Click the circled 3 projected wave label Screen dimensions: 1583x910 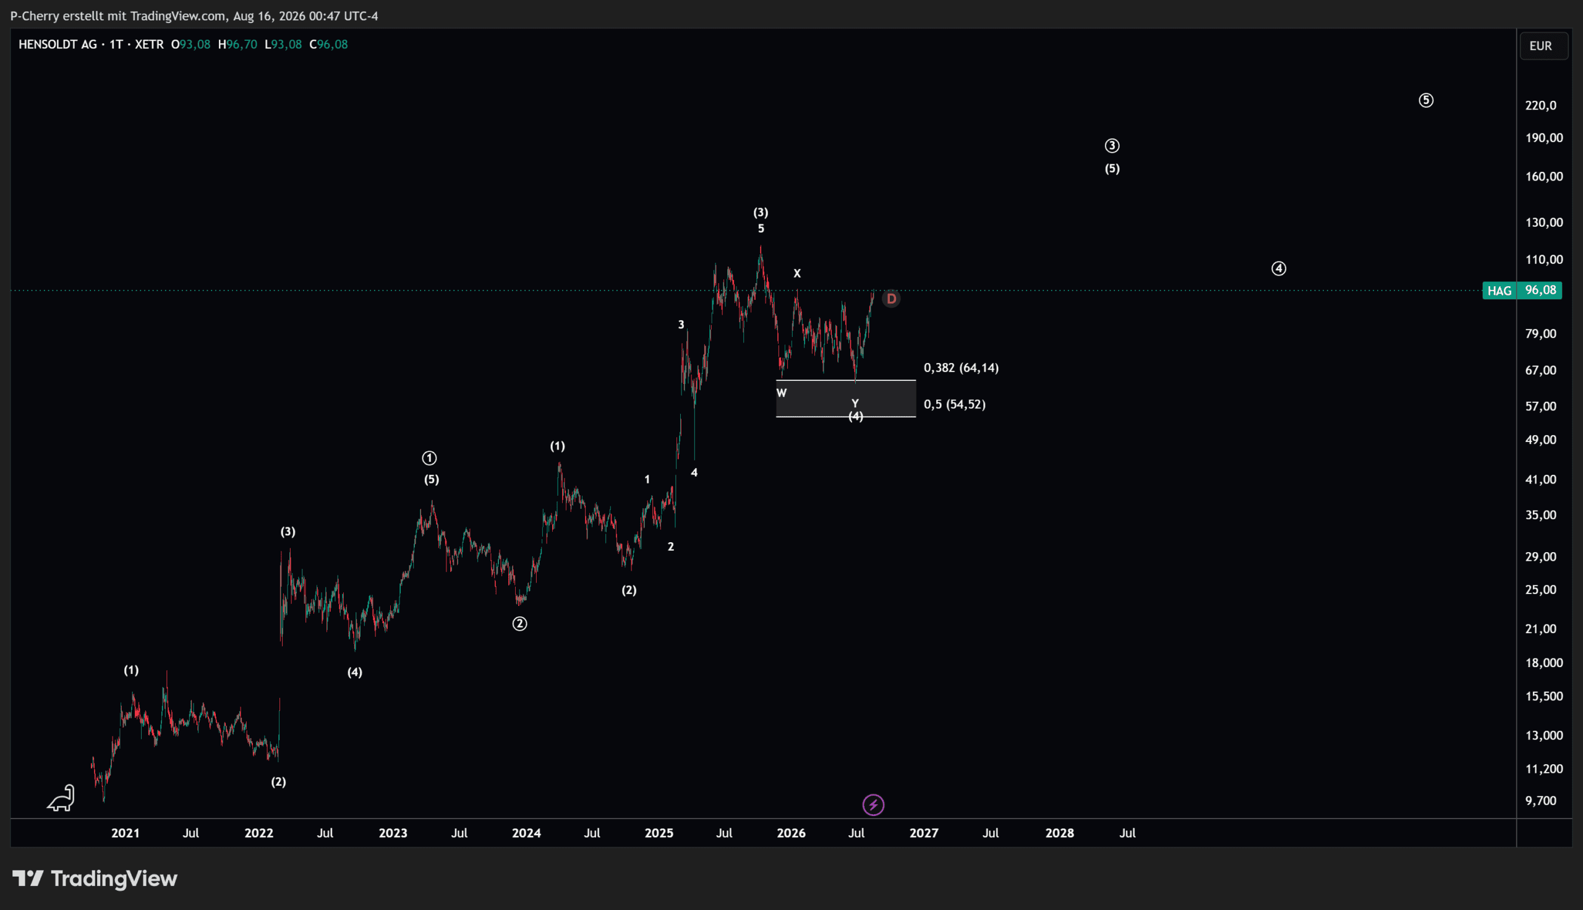[1112, 146]
